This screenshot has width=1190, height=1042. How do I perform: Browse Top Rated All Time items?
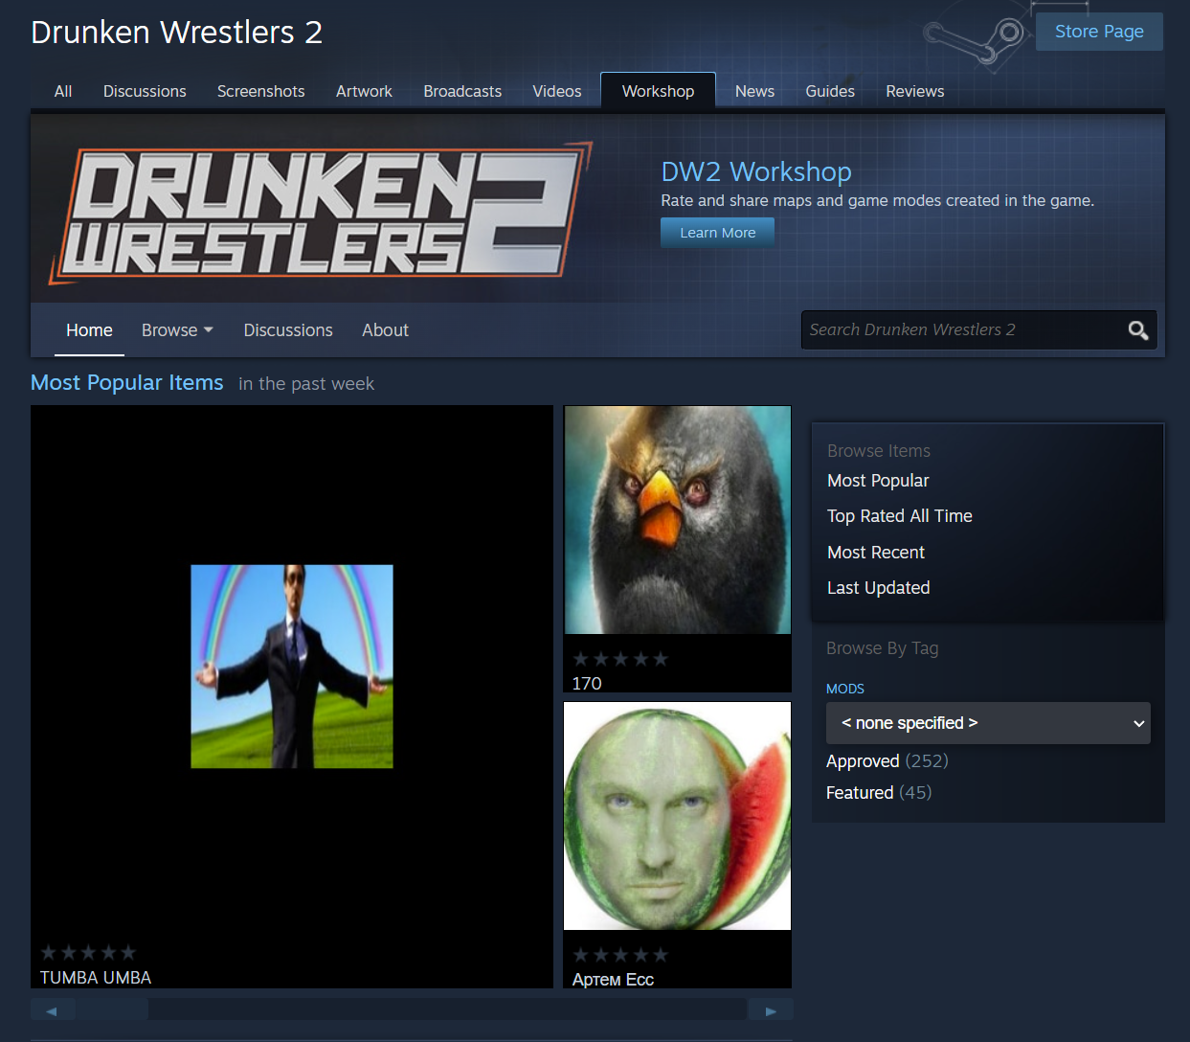click(x=900, y=516)
